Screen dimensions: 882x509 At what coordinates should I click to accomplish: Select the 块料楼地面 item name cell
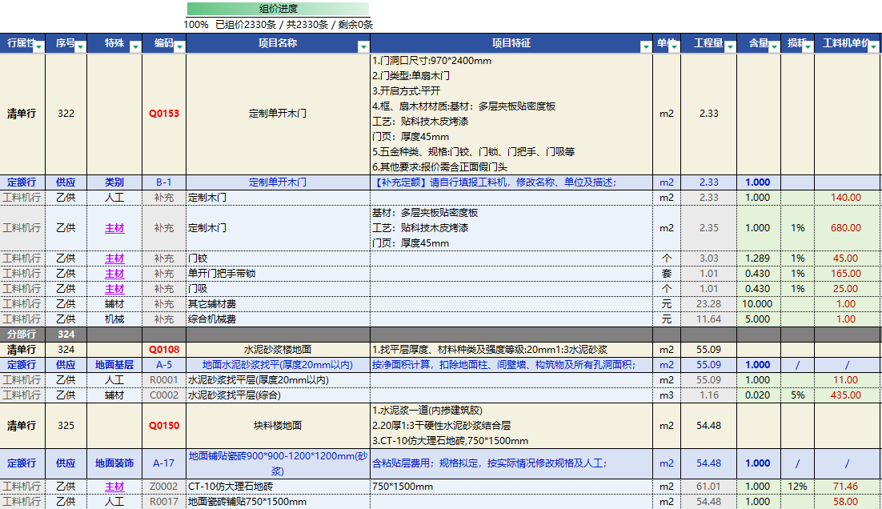pyautogui.click(x=278, y=426)
